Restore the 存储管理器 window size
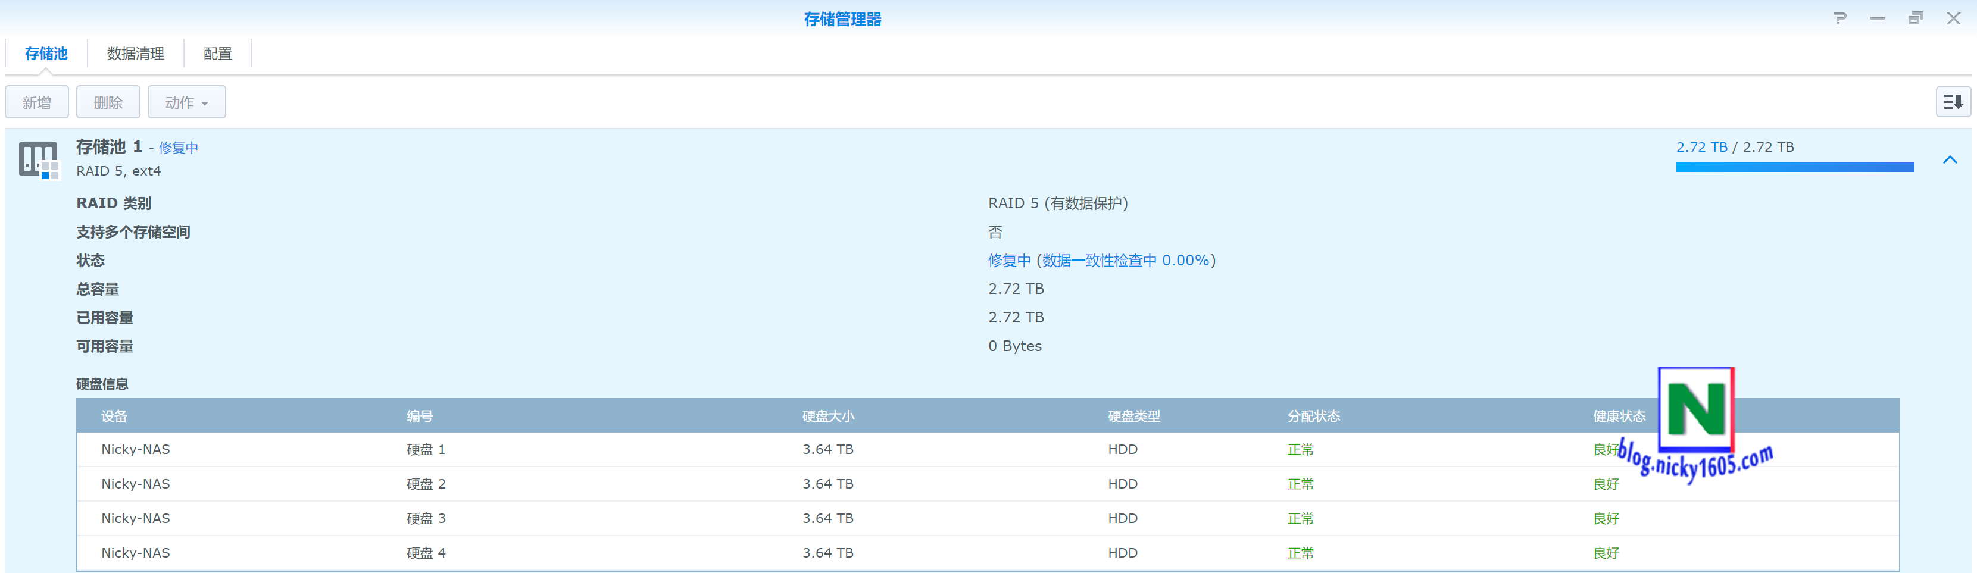This screenshot has height=573, width=1977. click(x=1916, y=18)
